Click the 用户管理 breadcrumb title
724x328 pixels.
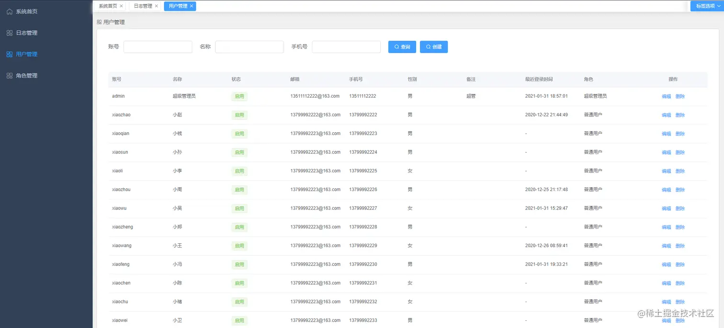114,22
